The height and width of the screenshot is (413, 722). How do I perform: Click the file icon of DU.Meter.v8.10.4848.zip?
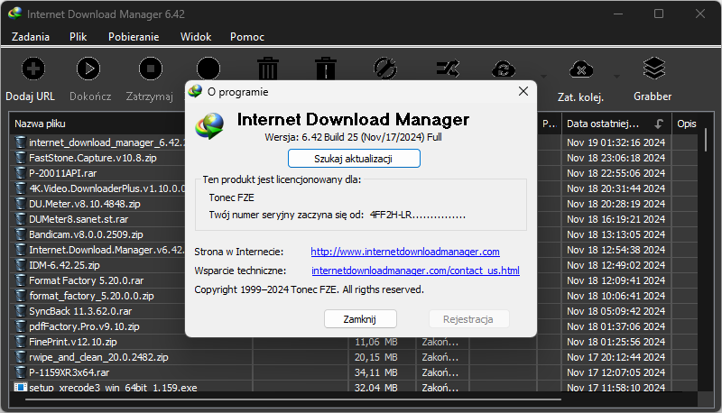pos(20,204)
